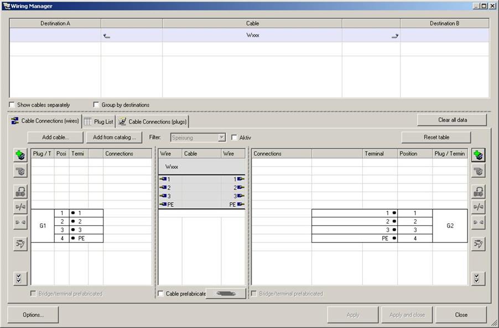Click the Apply and close button
The image size is (499, 328).
point(407,315)
